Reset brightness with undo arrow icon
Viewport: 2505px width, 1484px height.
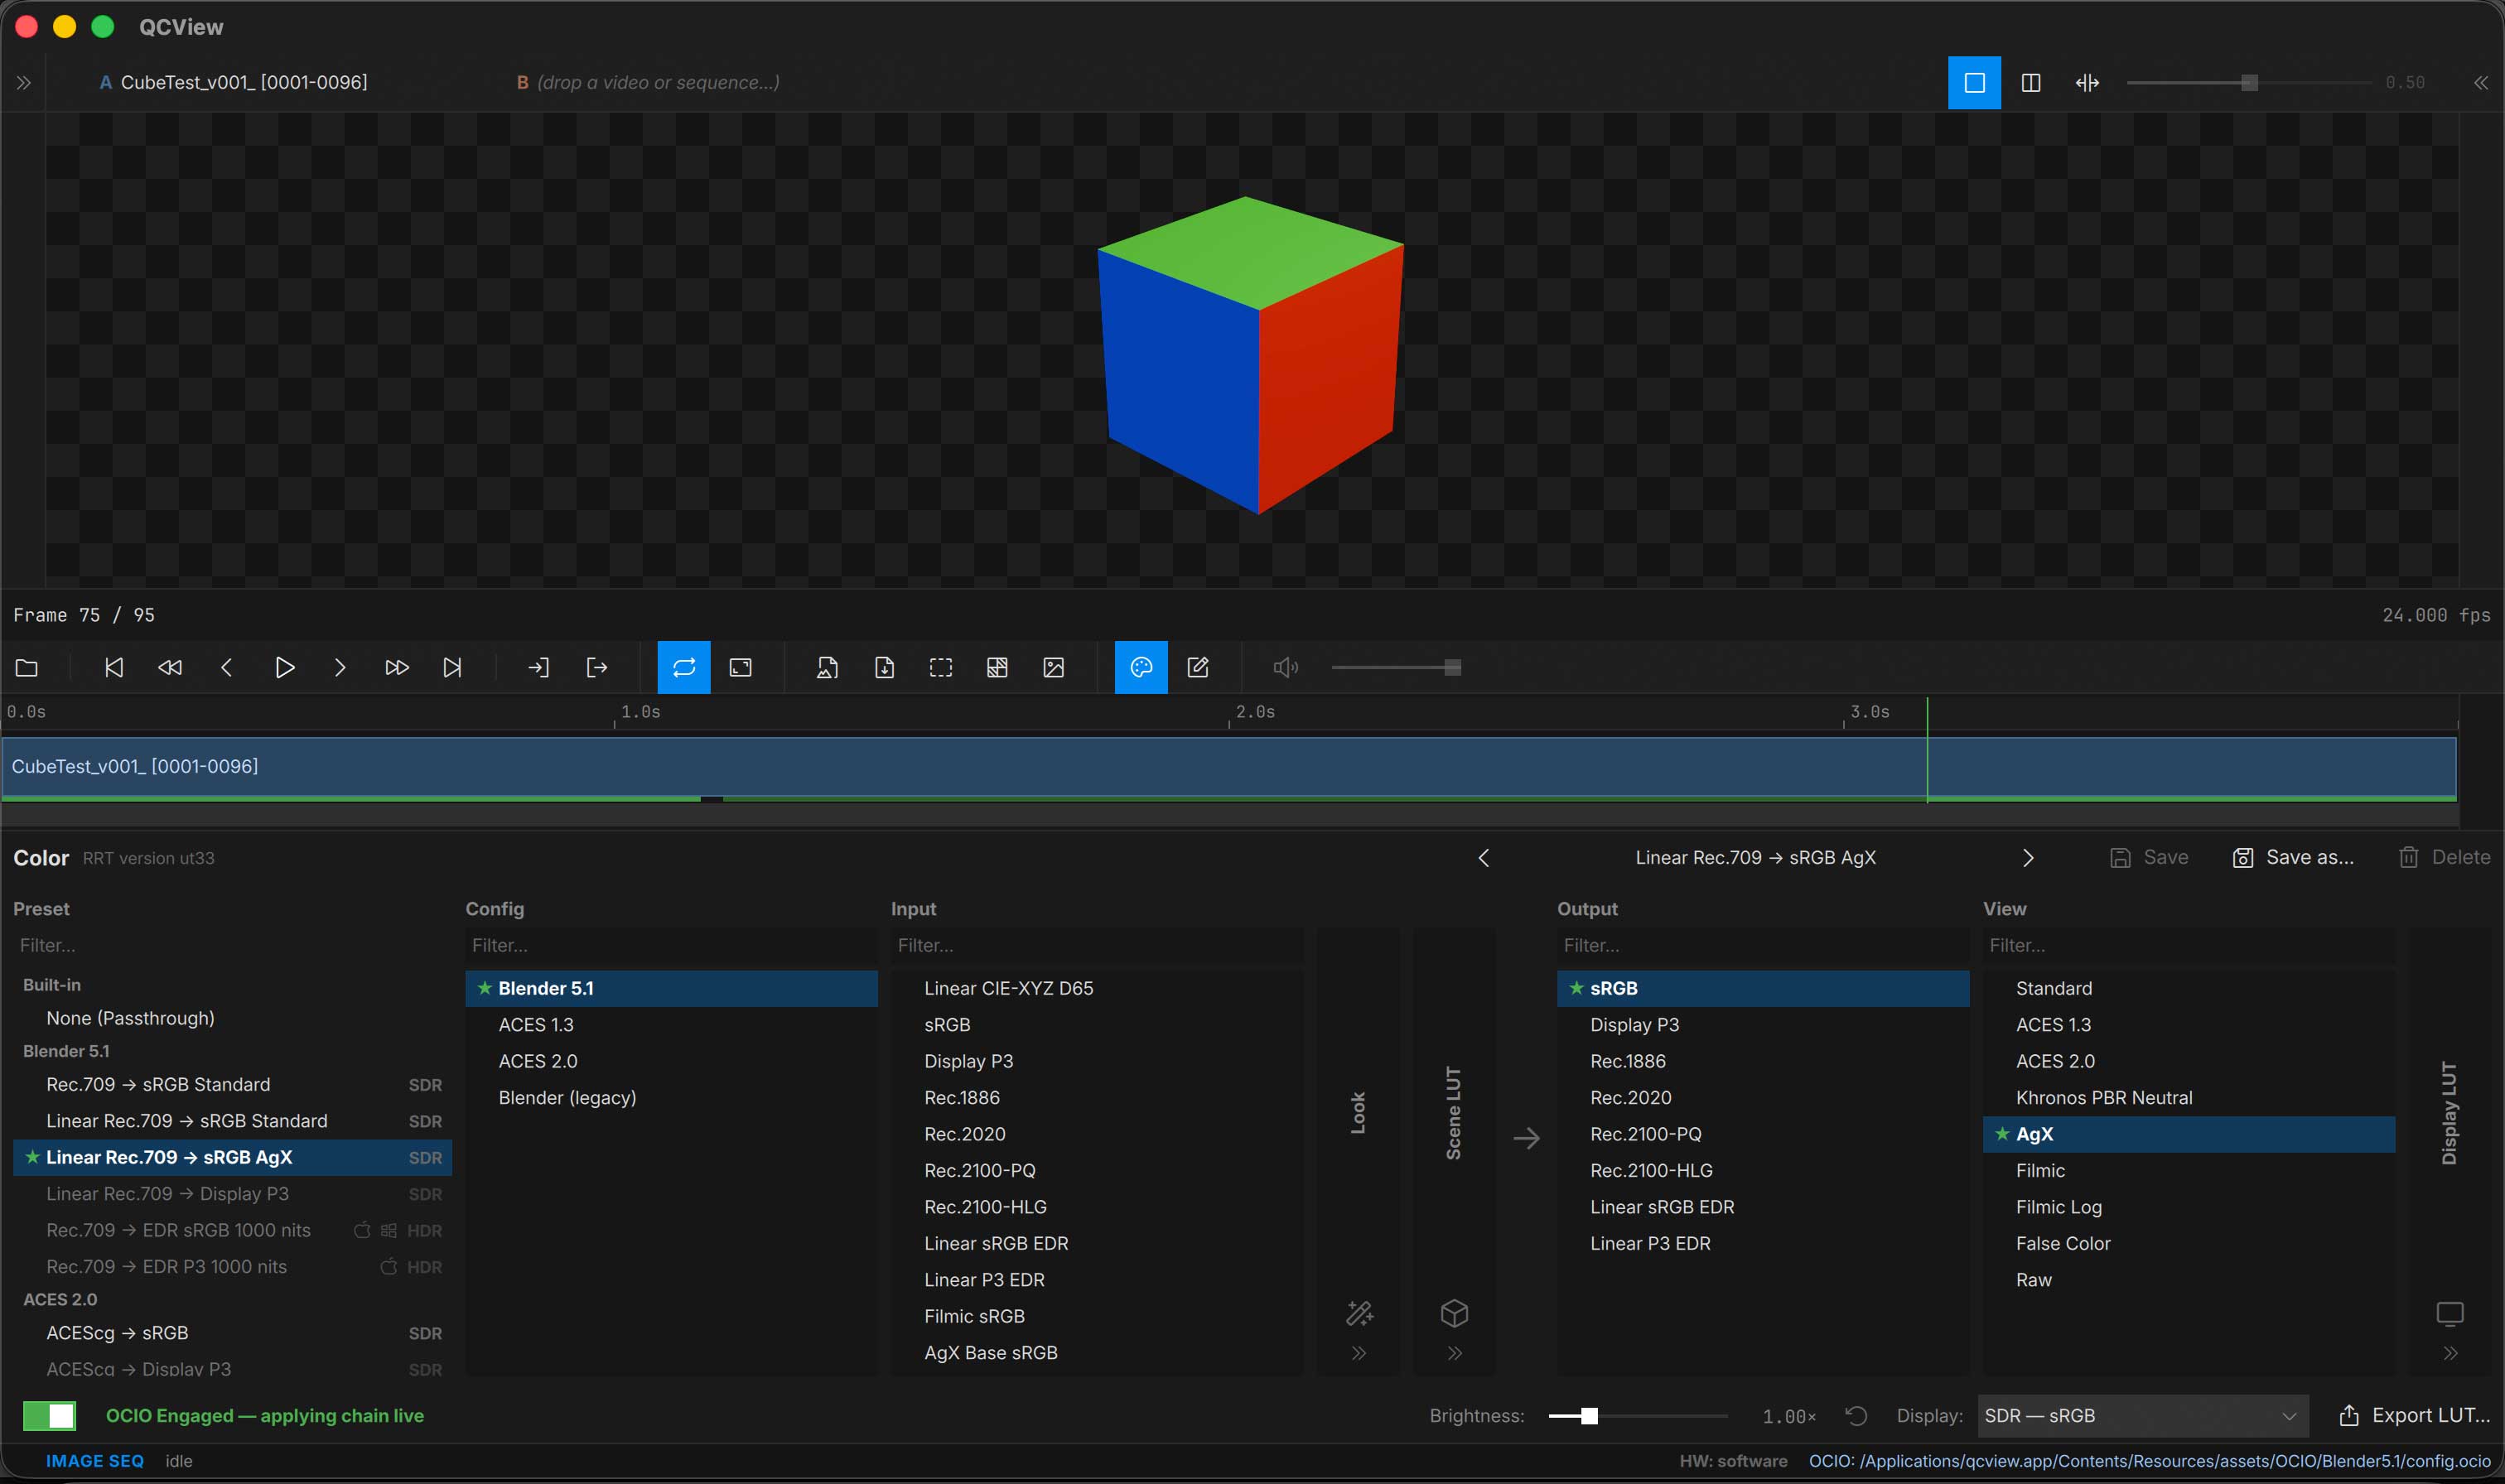click(1856, 1416)
